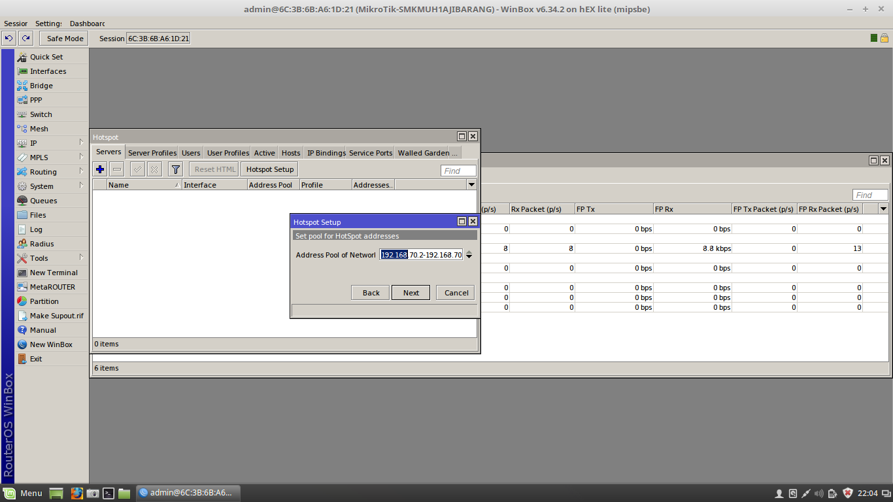Viewport: 893px width, 502px height.
Task: Open the Dashboard menu
Action: (87, 24)
